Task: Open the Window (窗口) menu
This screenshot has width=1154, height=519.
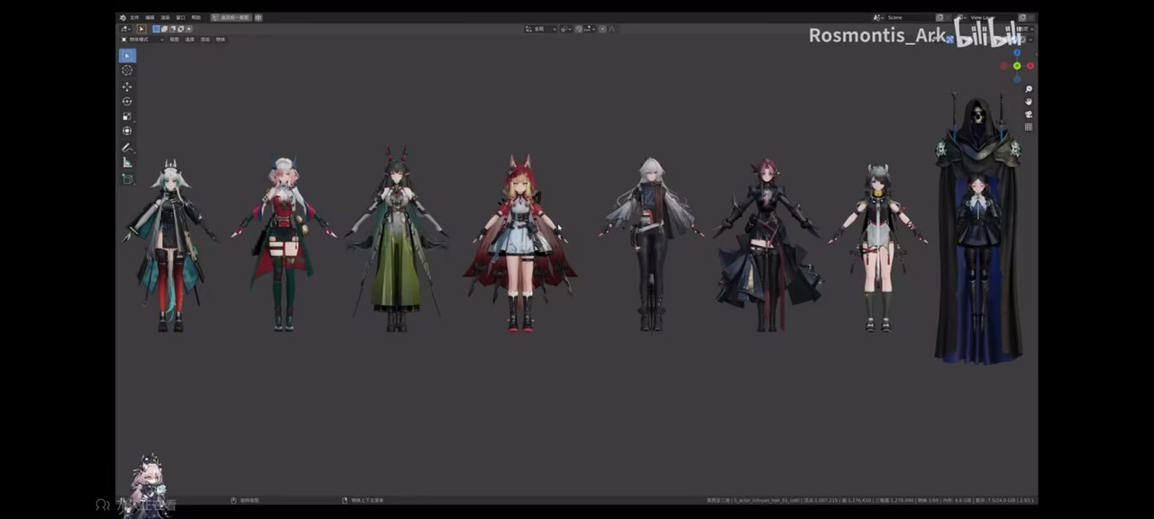Action: [180, 17]
